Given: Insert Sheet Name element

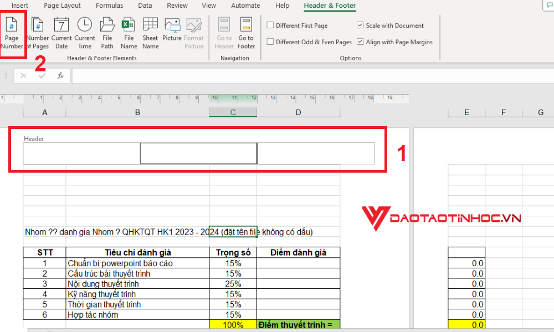Looking at the screenshot, I should (151, 33).
